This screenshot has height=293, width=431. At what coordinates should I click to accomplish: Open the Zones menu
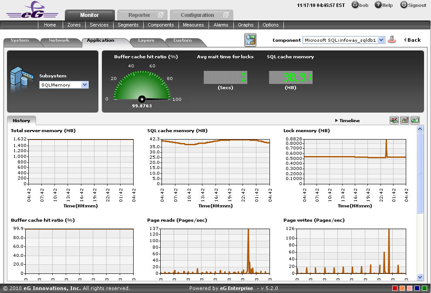74,25
